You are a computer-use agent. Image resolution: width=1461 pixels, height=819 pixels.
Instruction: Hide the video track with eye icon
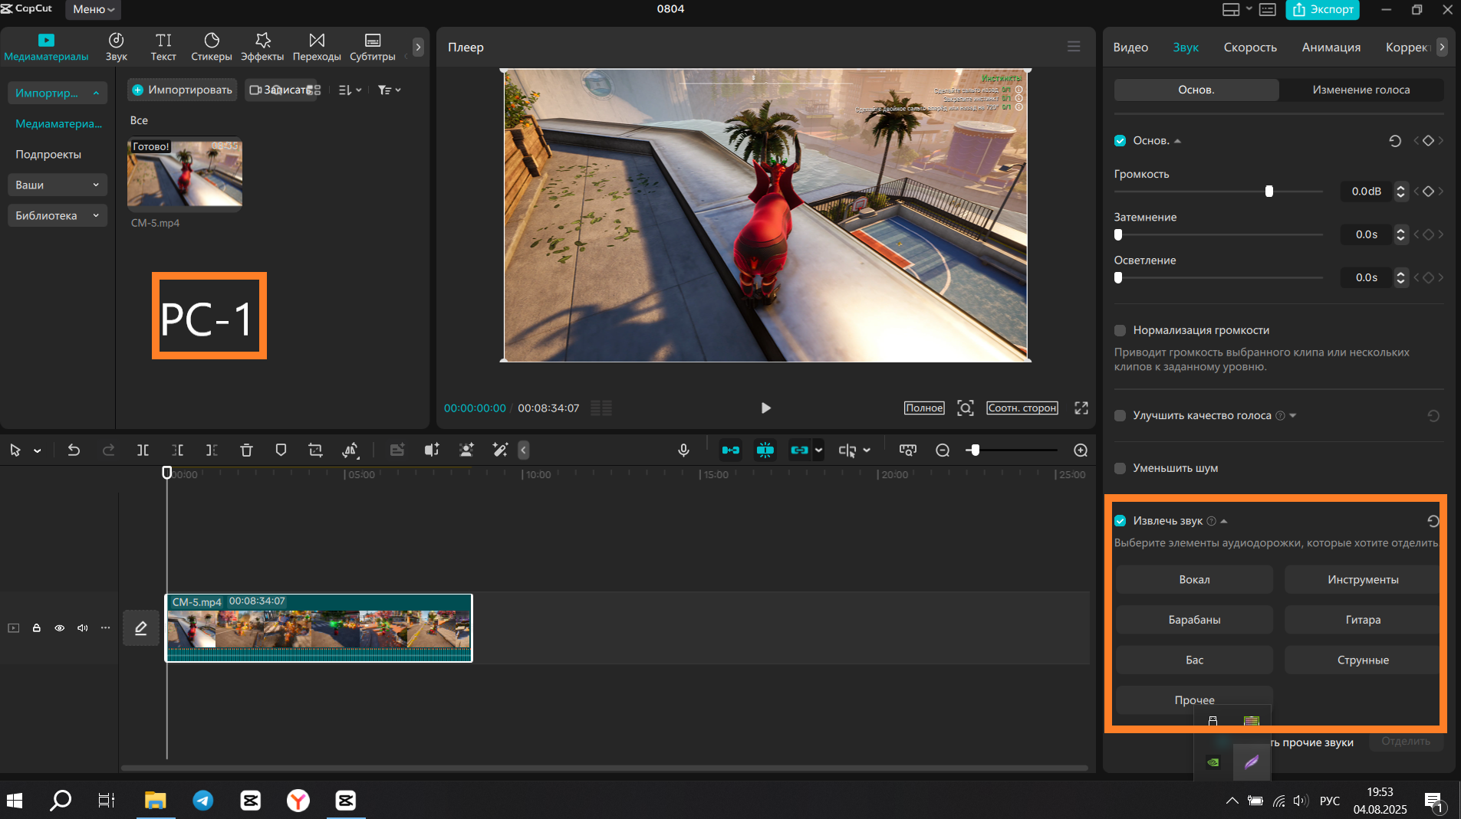pos(59,628)
